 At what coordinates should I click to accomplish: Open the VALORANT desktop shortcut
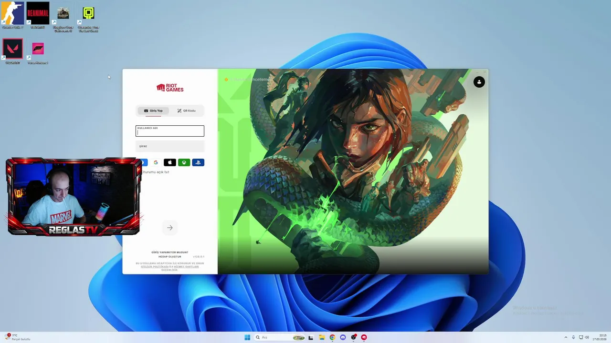[x=12, y=51]
